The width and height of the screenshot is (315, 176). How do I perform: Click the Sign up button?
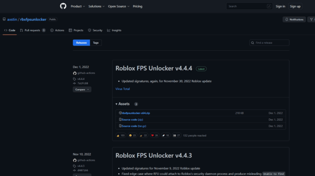pyautogui.click(x=295, y=7)
